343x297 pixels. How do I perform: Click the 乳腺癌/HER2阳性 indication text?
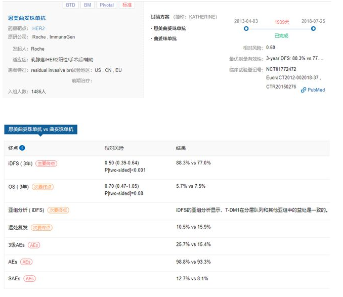(x=62, y=60)
